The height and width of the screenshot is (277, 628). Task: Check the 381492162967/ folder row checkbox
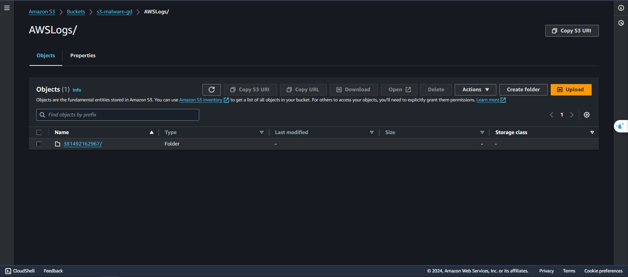click(39, 144)
